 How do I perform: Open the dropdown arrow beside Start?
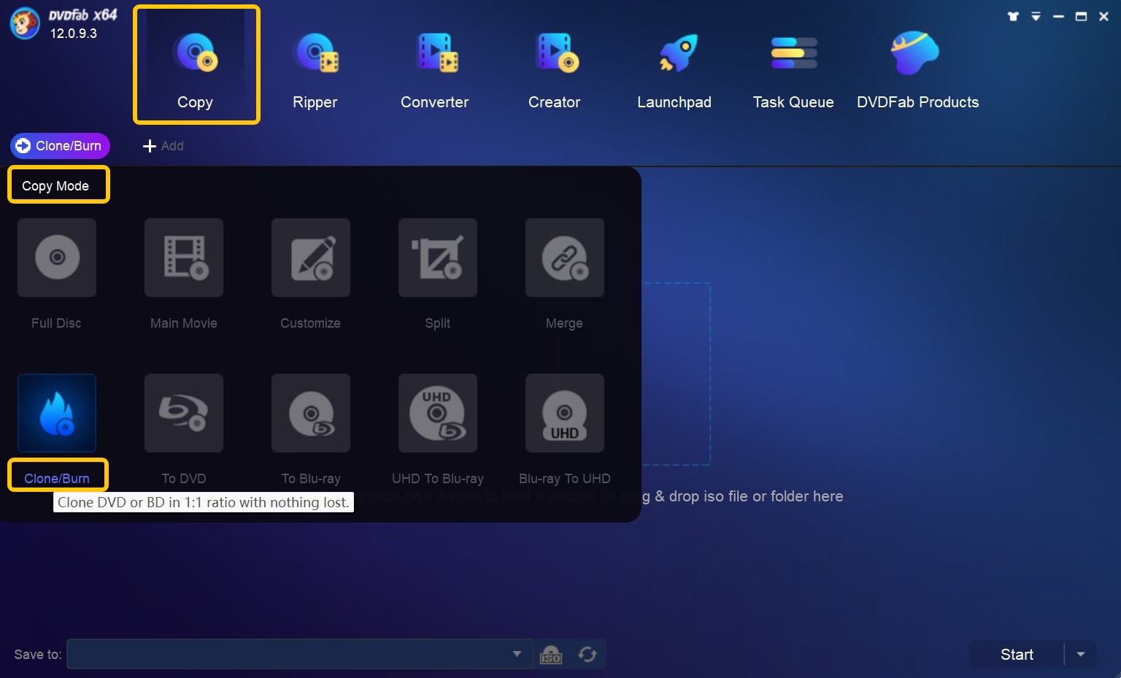pos(1081,655)
